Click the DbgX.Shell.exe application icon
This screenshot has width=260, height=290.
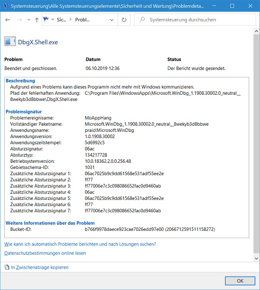pos(10,41)
